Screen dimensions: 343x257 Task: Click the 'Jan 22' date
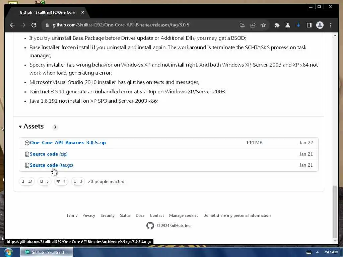click(306, 143)
